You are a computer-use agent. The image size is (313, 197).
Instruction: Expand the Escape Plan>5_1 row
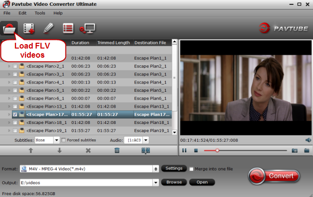[x=9, y=90]
